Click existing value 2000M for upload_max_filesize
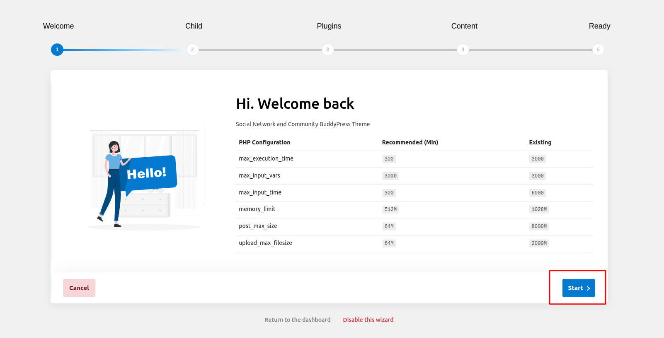The width and height of the screenshot is (664, 338). click(x=539, y=243)
